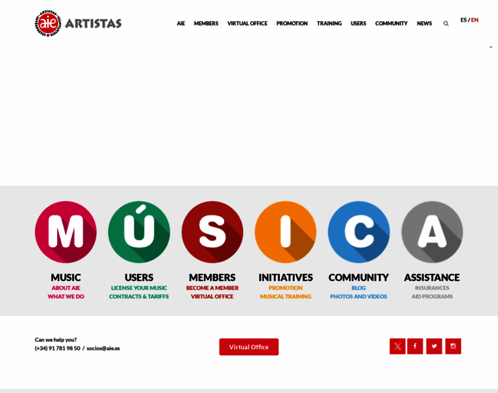Click the socios@aie.es email address
Screen dimensions: 498x393
coord(104,348)
